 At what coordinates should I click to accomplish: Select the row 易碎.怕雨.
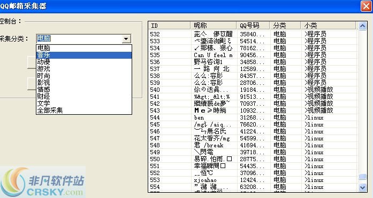(x=253, y=159)
